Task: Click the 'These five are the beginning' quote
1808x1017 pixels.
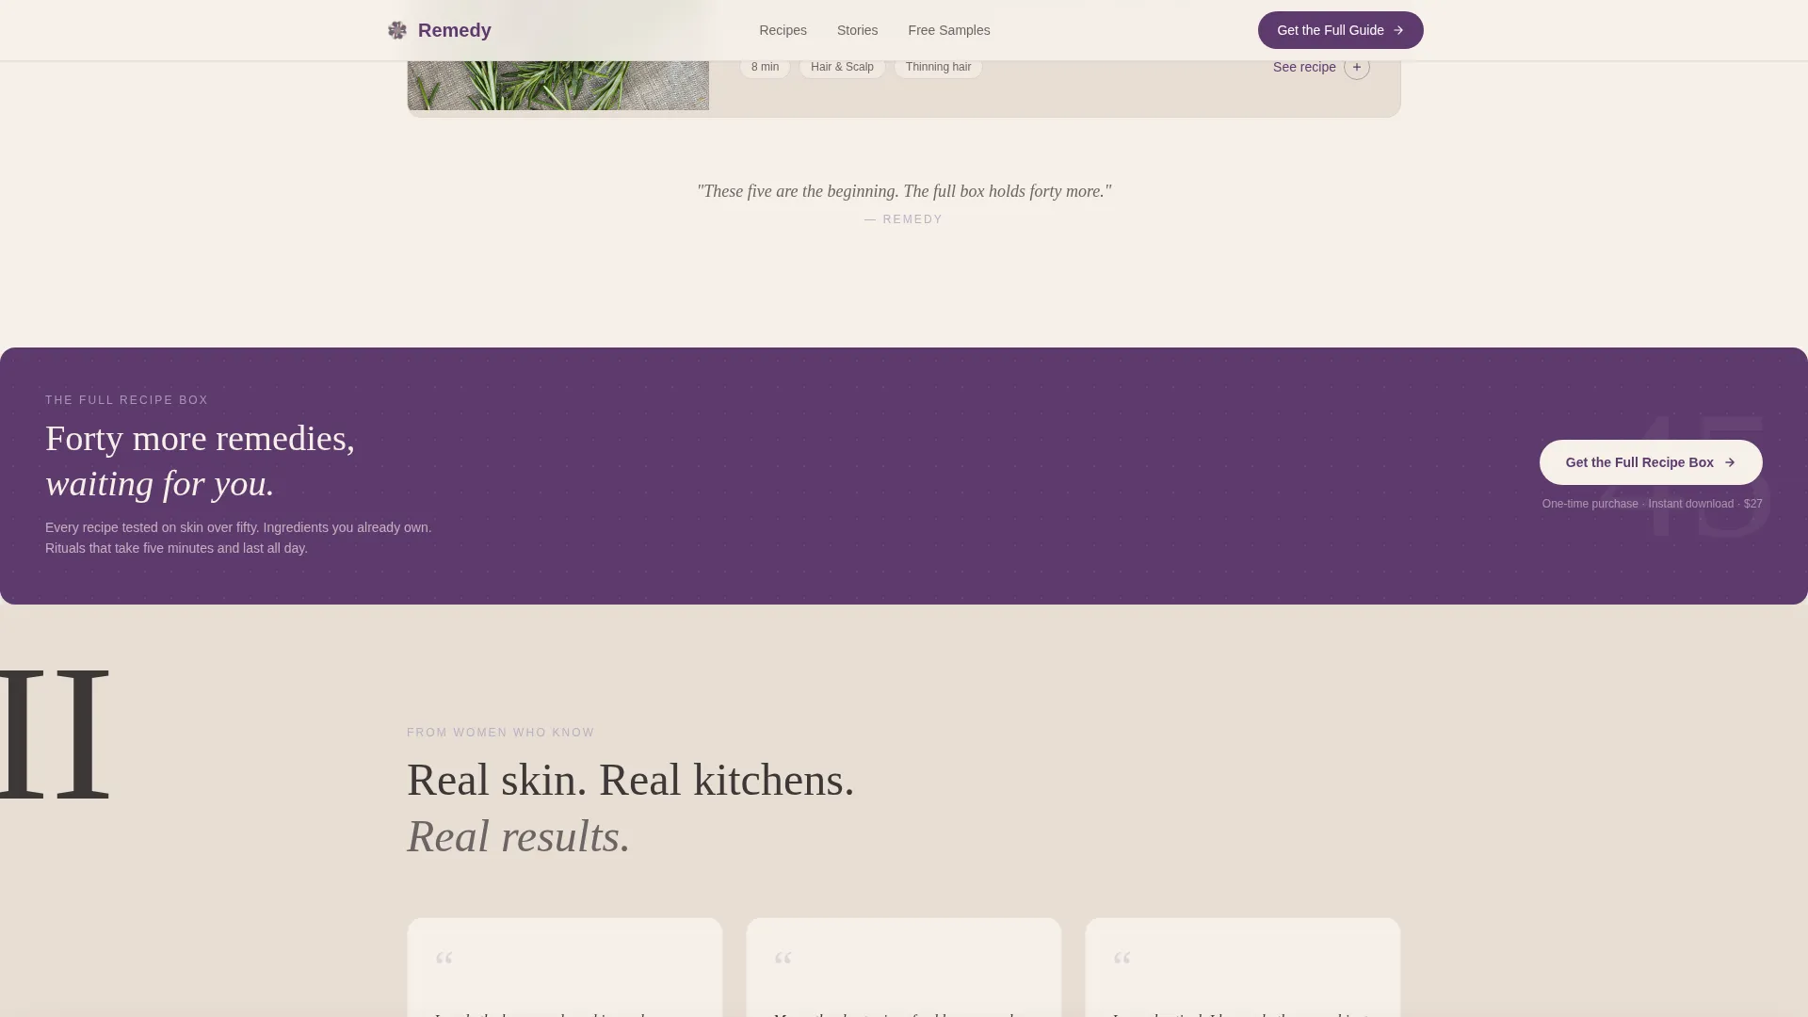Action: (904, 191)
